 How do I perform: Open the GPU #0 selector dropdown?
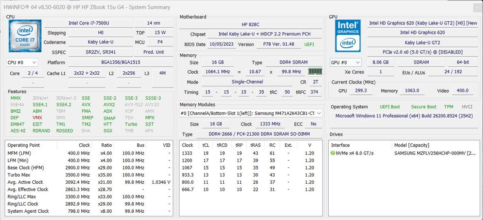coord(345,62)
